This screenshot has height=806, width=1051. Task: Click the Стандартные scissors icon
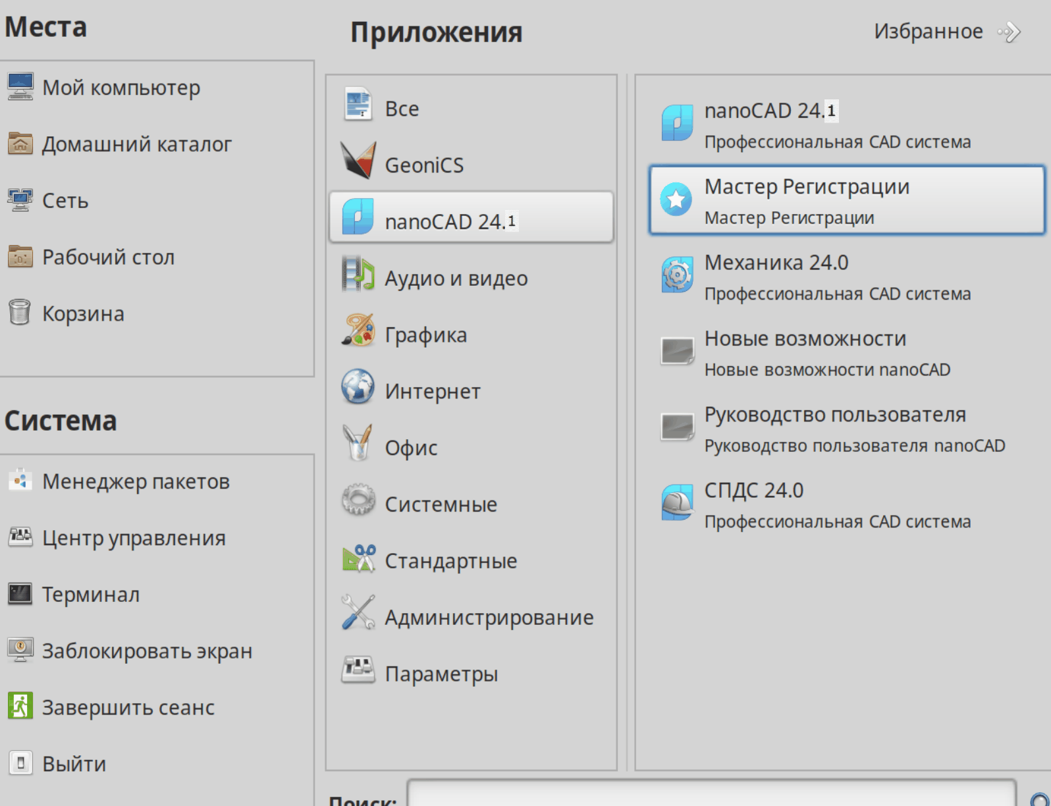click(358, 558)
